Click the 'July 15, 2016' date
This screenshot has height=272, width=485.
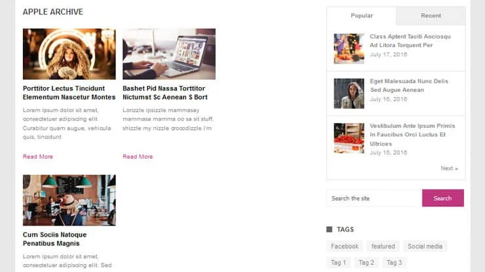point(388,153)
